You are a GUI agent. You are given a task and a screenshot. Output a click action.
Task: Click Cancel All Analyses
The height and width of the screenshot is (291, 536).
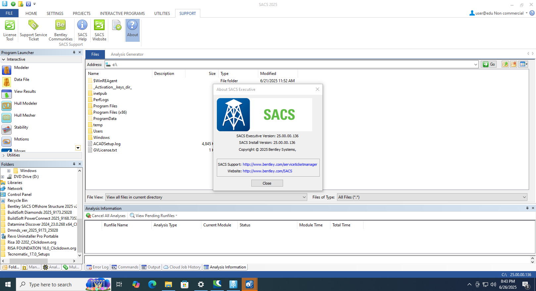[106, 216]
